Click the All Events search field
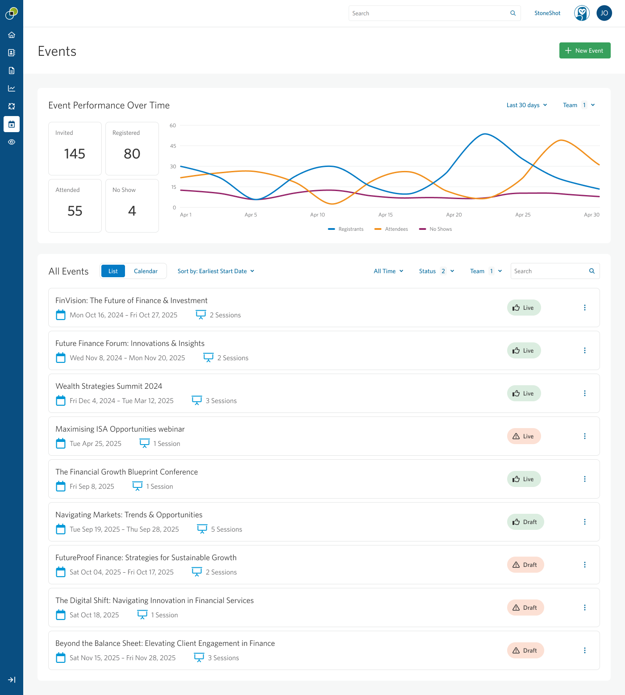This screenshot has width=625, height=695. tap(550, 271)
